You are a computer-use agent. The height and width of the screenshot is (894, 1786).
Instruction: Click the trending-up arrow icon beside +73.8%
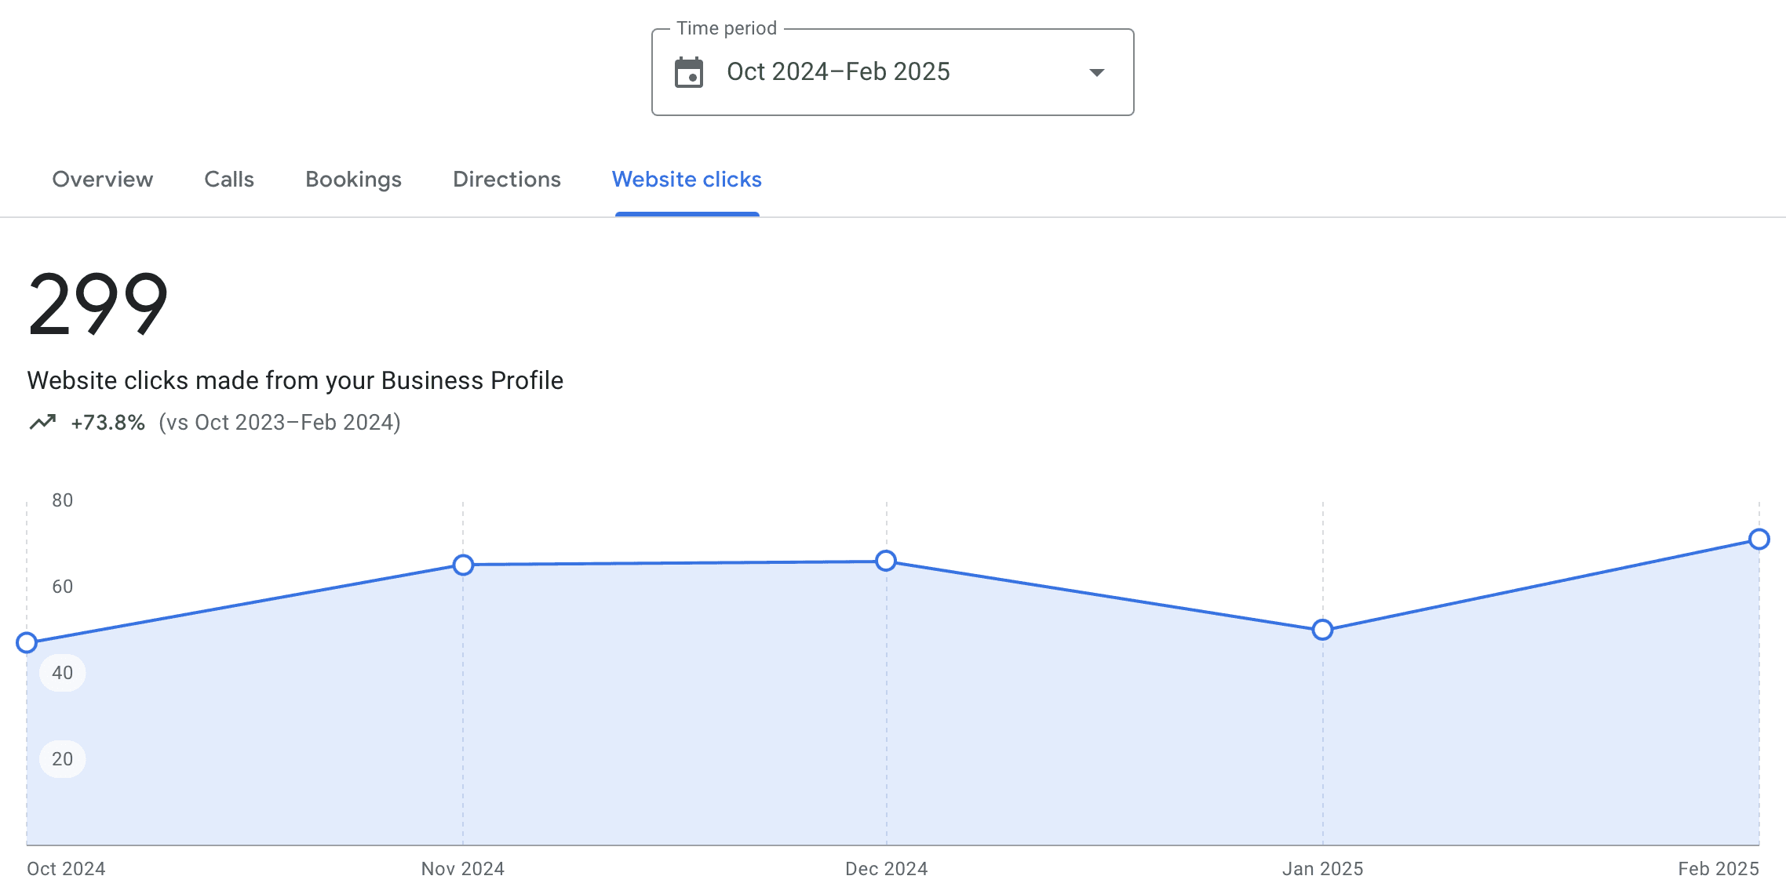(x=43, y=423)
